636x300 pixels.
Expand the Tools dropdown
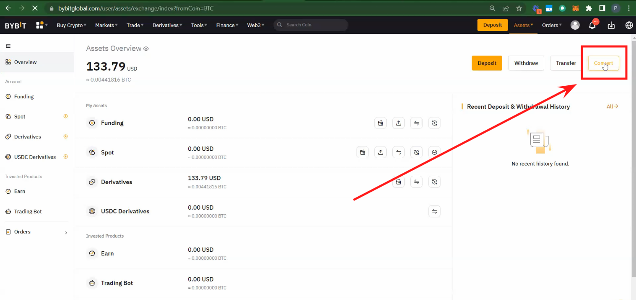[x=199, y=25]
